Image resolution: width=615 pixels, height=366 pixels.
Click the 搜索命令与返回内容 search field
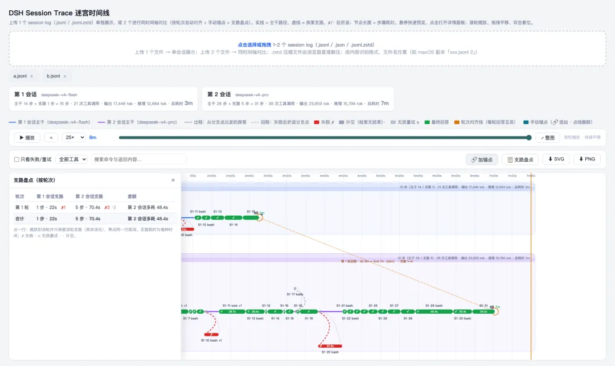click(x=138, y=159)
